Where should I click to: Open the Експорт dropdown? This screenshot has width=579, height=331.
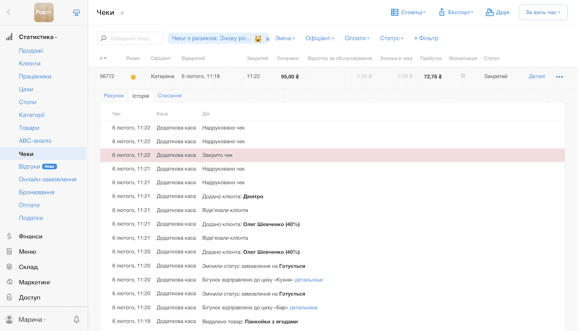coord(455,13)
